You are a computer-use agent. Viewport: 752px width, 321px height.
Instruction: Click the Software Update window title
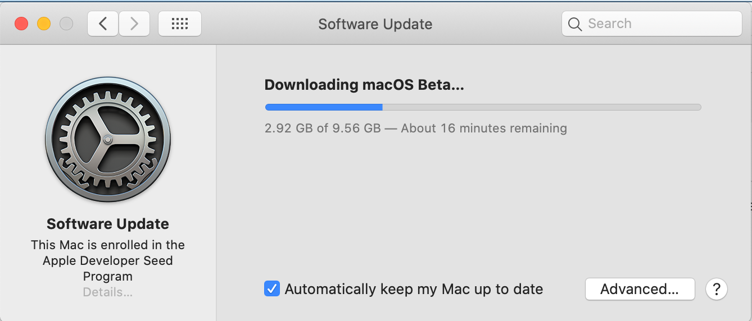[x=375, y=24]
